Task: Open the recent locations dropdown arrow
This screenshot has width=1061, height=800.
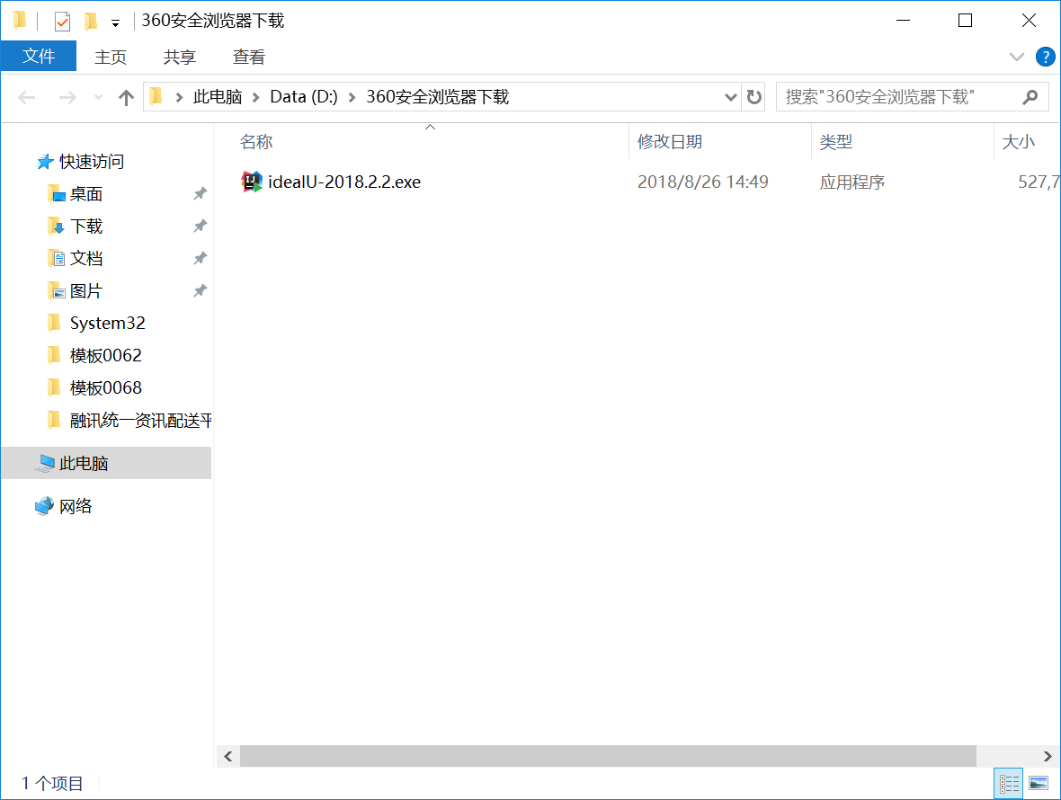Action: [x=99, y=98]
